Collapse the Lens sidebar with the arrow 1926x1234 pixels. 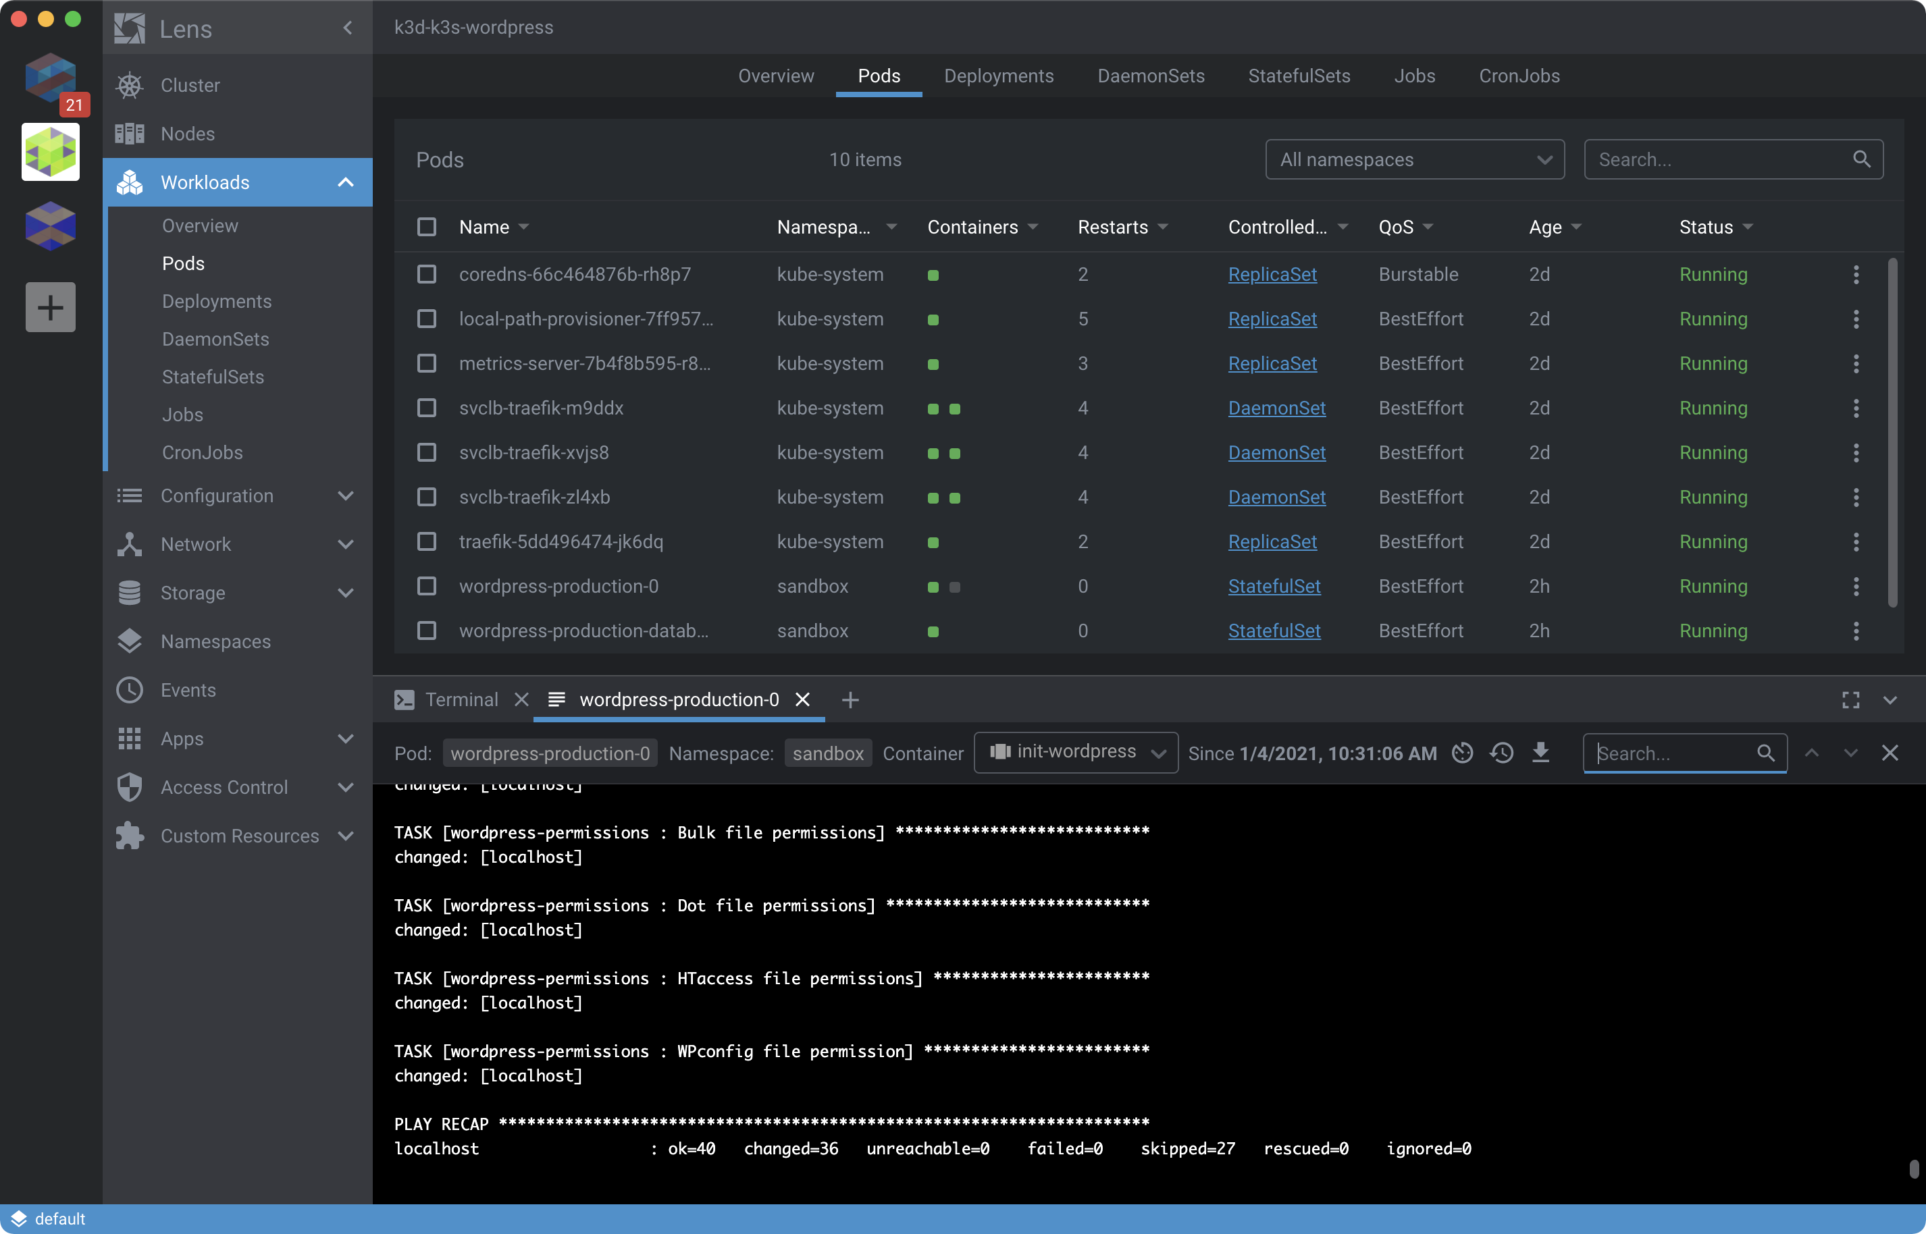347,28
